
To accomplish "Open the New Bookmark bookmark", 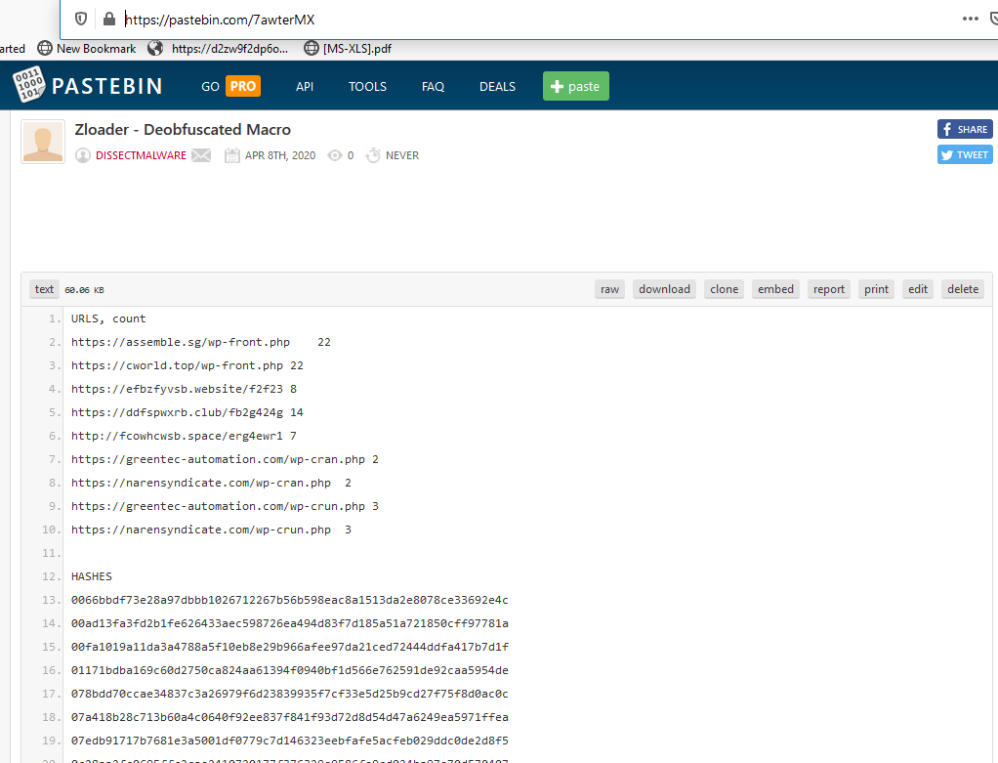I will coord(87,49).
